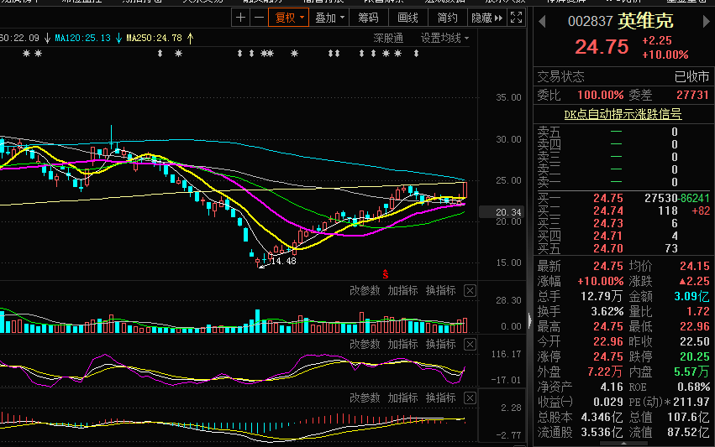Click the stock name 002837 英维克
Image resolution: width=715 pixels, height=447 pixels.
pos(620,21)
